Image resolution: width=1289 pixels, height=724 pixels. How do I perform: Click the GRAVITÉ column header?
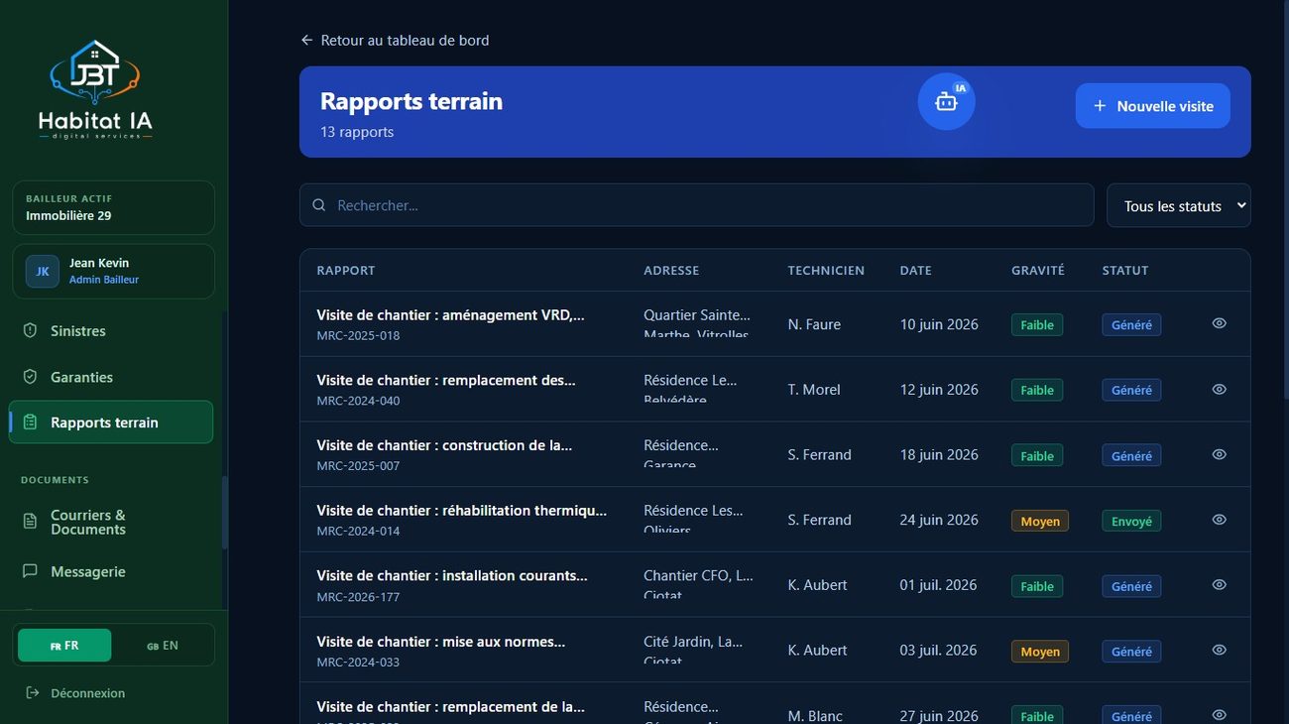pyautogui.click(x=1038, y=271)
